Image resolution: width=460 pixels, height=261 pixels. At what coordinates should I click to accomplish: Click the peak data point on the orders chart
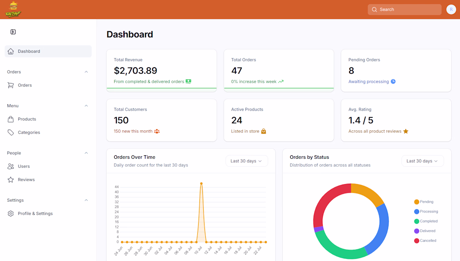201,184
